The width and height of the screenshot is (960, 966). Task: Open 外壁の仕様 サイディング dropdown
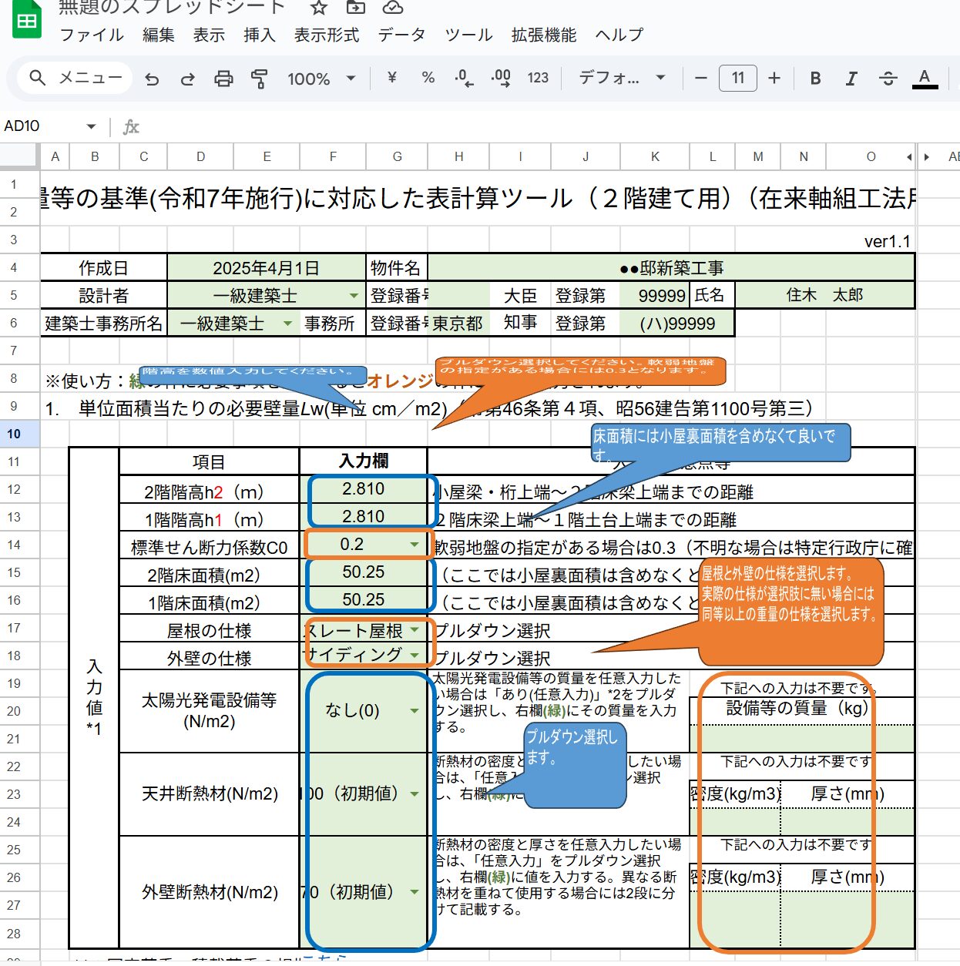(415, 655)
